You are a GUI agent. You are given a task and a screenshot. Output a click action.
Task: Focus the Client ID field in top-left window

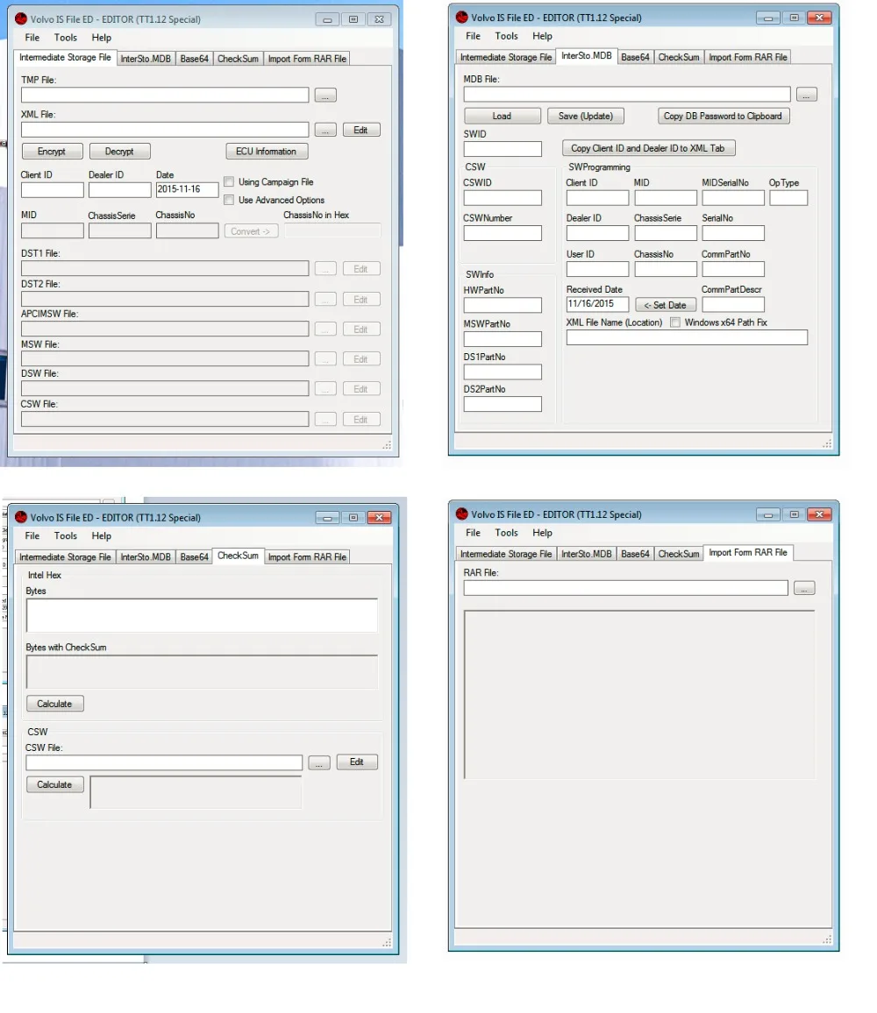(53, 190)
